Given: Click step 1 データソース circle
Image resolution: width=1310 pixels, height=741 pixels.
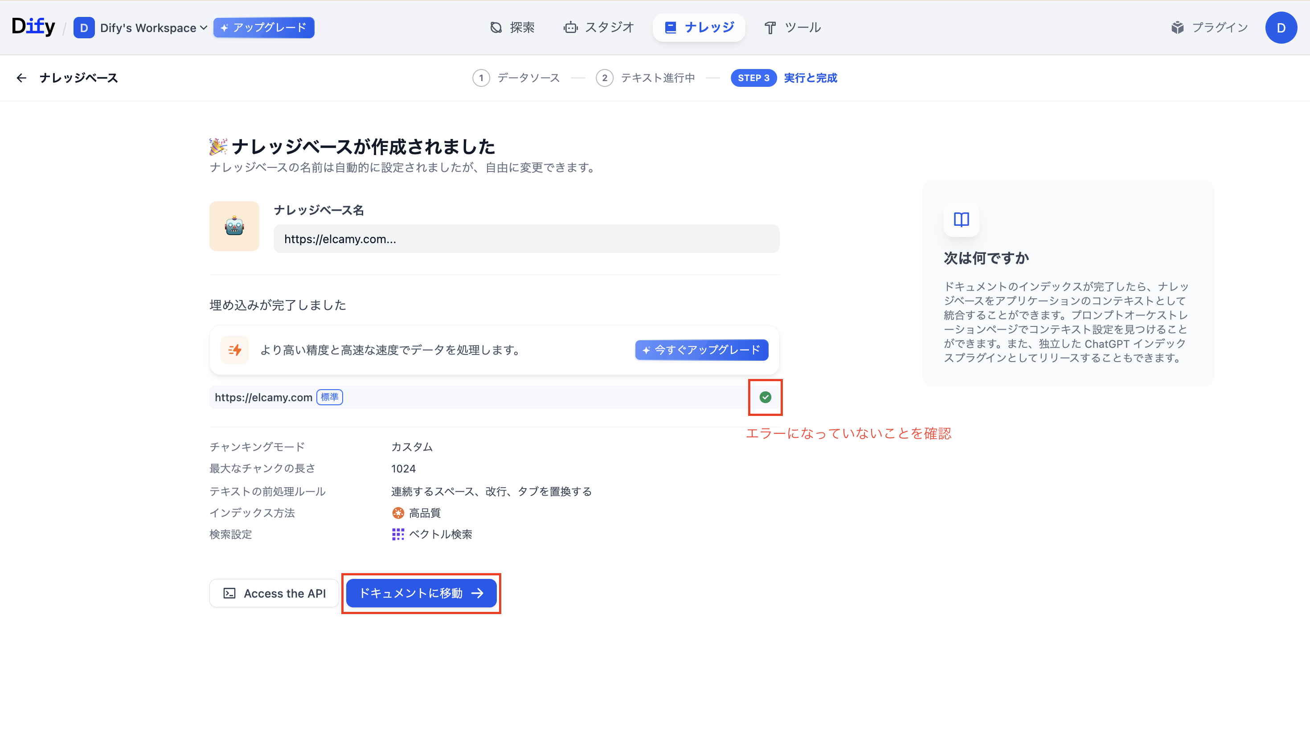Looking at the screenshot, I should pos(481,78).
